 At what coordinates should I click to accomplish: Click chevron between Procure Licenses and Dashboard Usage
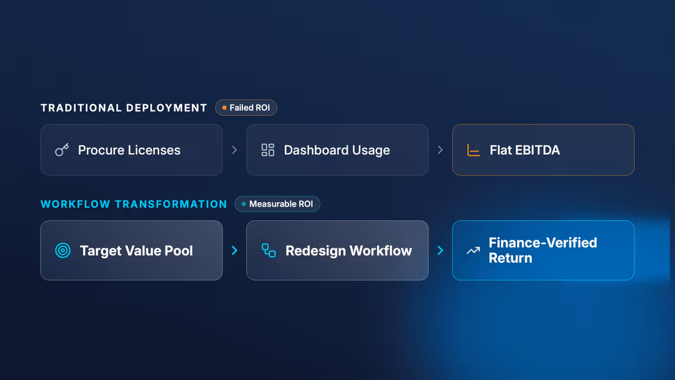pos(235,150)
